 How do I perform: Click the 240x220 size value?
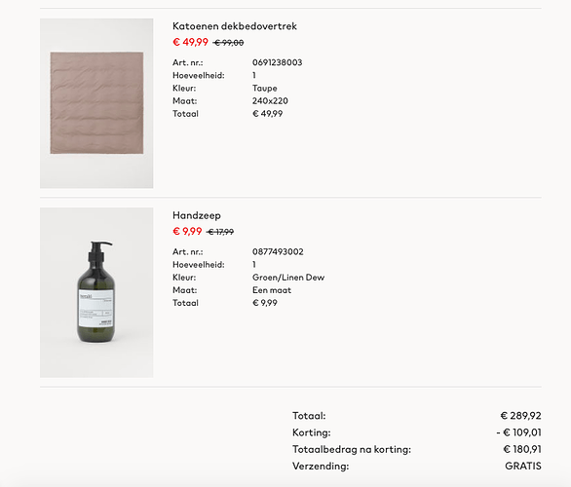pos(270,101)
